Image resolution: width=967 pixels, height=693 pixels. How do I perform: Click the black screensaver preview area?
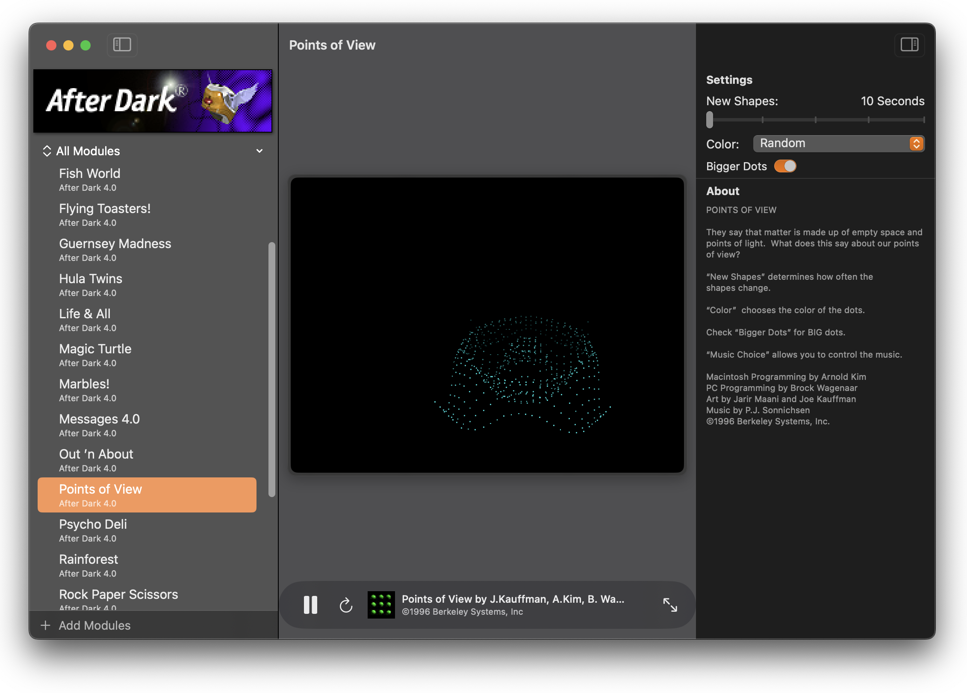point(487,325)
